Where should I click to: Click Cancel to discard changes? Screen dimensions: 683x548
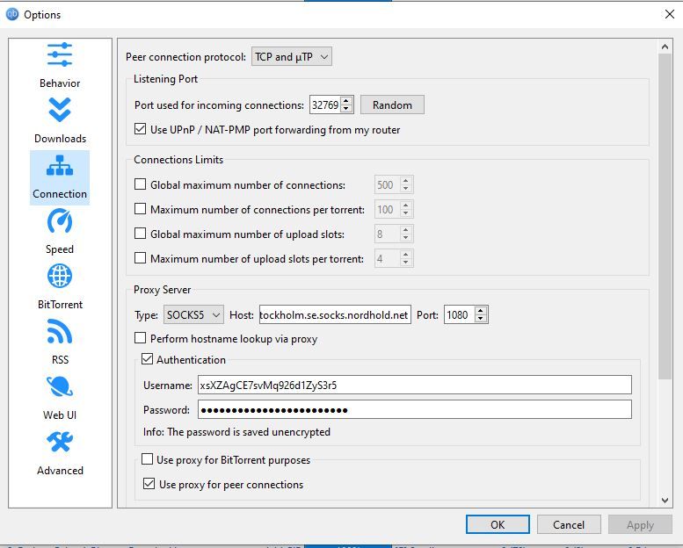coord(569,524)
